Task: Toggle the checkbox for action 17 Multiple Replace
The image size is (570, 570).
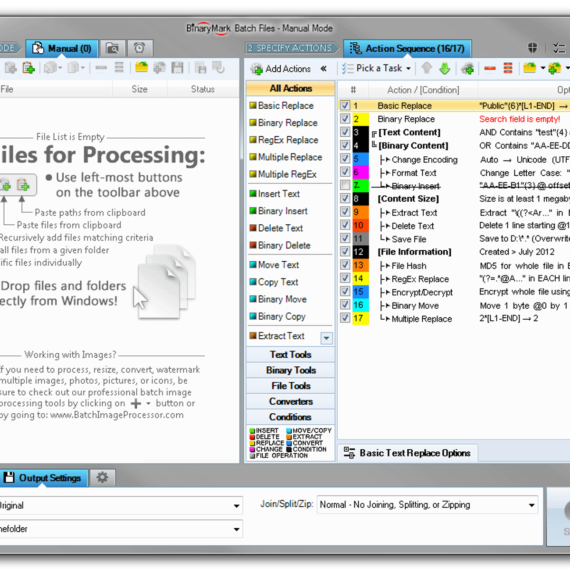Action: coord(345,318)
